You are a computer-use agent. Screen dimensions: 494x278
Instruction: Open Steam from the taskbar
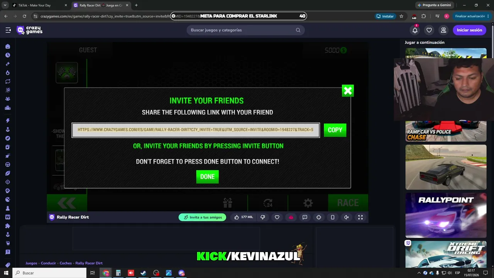tap(143, 273)
